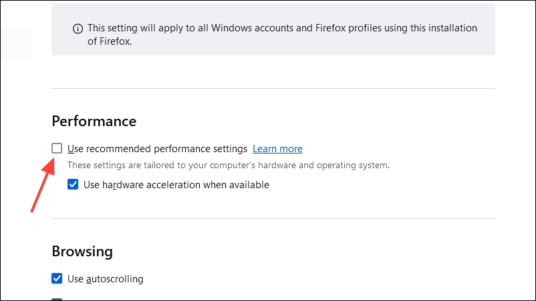Image resolution: width=536 pixels, height=301 pixels.
Task: Click the divider line above Browsing
Action: [x=273, y=218]
